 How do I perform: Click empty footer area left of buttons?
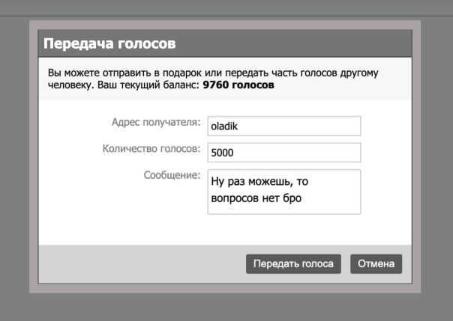135,263
